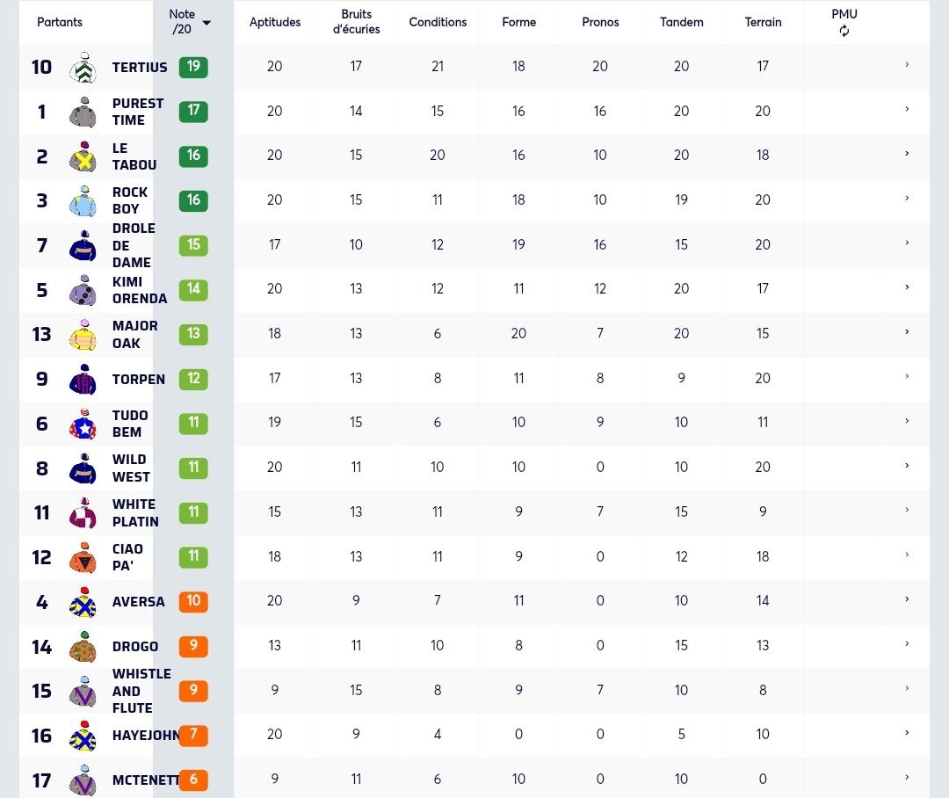Sort by Terrain column header

(763, 22)
